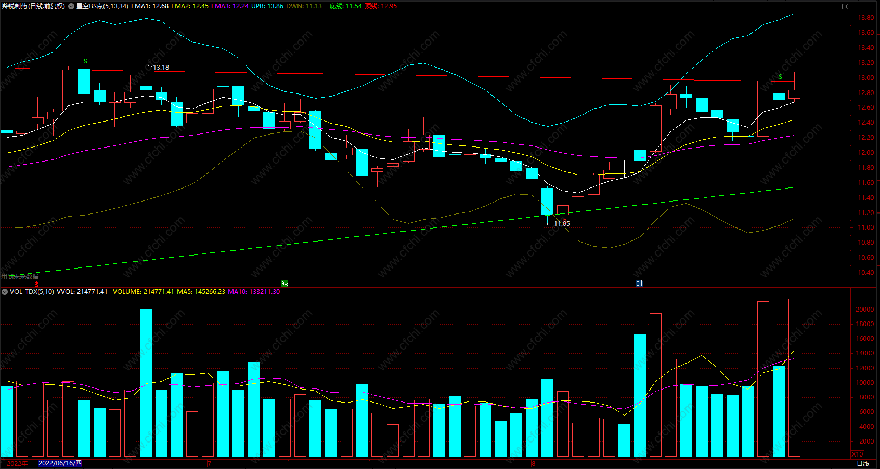880x469 pixels.
Task: Click the stock title 羚锐制药 label
Action: coord(14,6)
